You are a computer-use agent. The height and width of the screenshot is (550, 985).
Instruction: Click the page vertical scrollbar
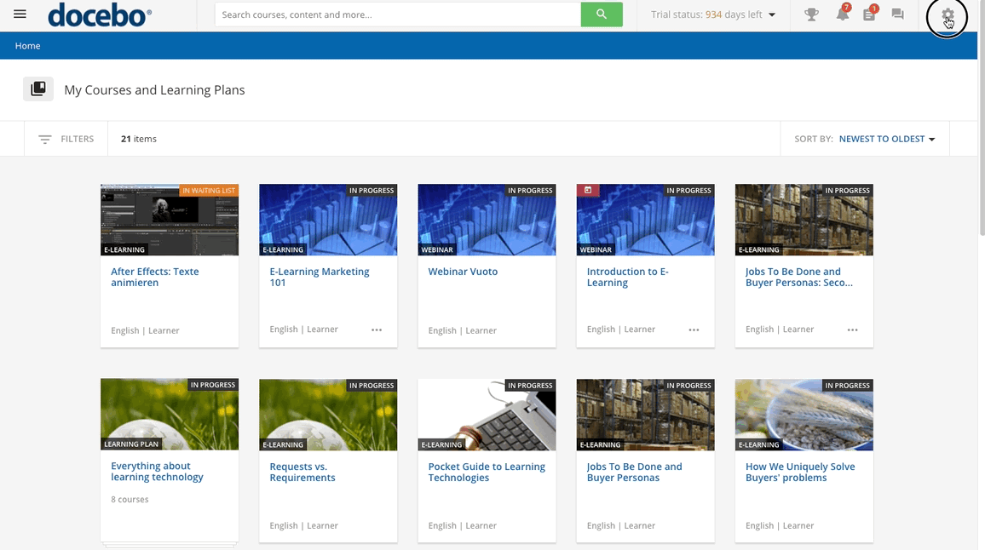[982, 119]
